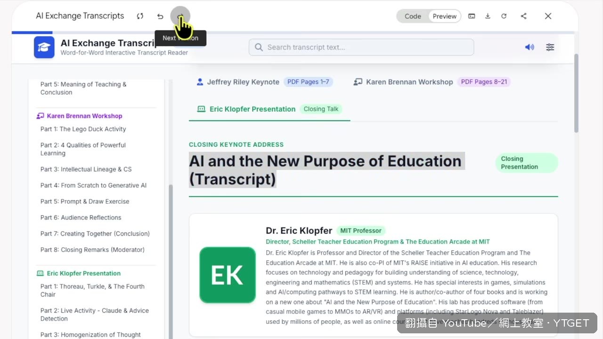The height and width of the screenshot is (339, 603).
Task: Open Part 5: Prompt & Draw Exercise
Action: click(85, 202)
